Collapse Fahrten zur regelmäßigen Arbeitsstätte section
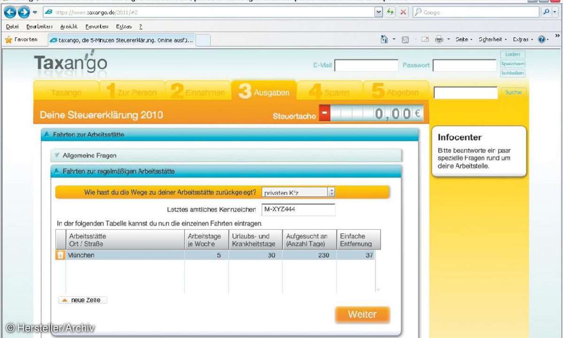Viewport: 563px width, 338px height. (x=226, y=171)
